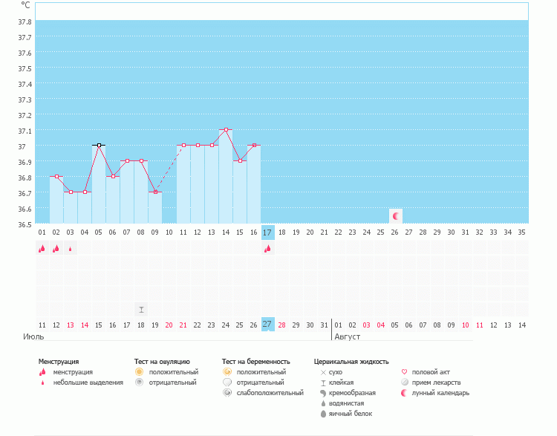Viewport: 557px width, 436px height.
Task: Click the highlighted cycle day 17 cell
Action: click(268, 232)
